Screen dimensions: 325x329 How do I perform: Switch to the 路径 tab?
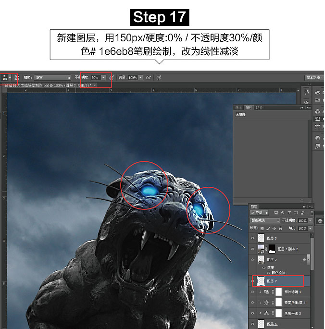pyautogui.click(x=259, y=108)
